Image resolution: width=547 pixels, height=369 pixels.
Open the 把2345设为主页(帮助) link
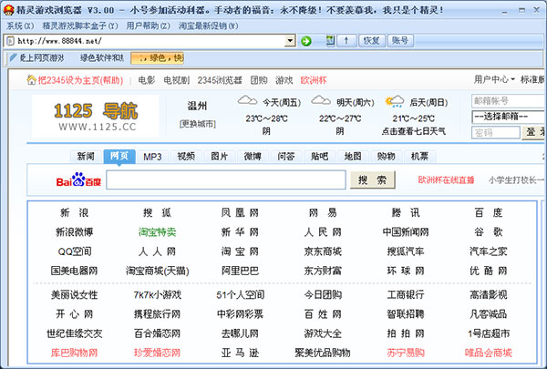tap(80, 80)
